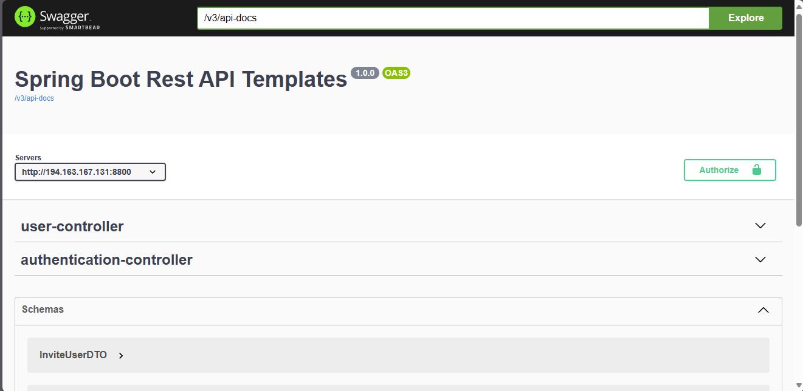Expand the authentication-controller section chevron
Viewport: 803px width, 391px height.
tap(760, 259)
